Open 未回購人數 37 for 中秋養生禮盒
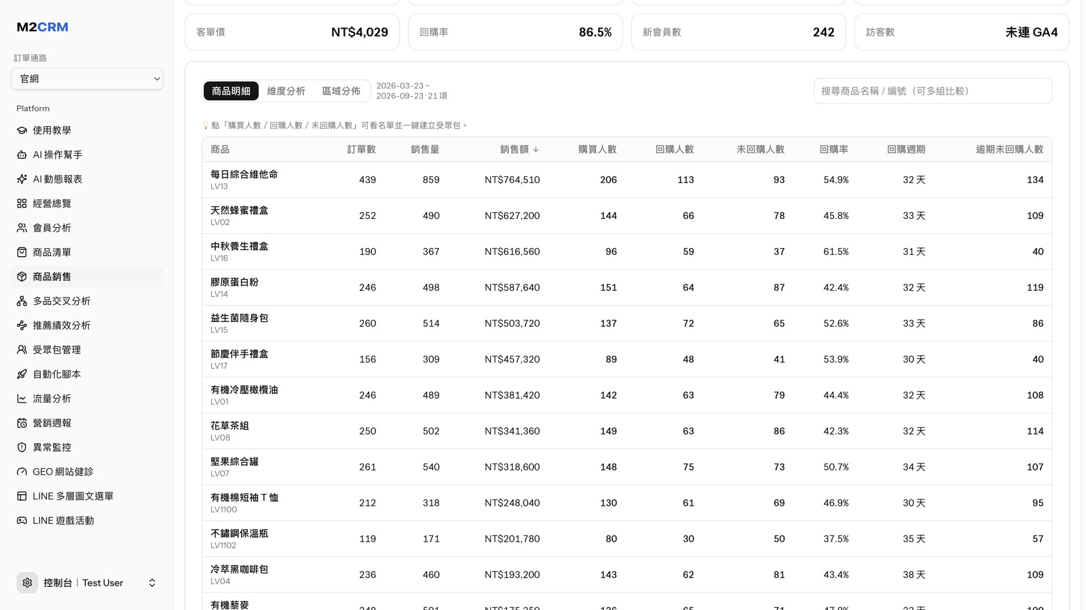 click(779, 251)
